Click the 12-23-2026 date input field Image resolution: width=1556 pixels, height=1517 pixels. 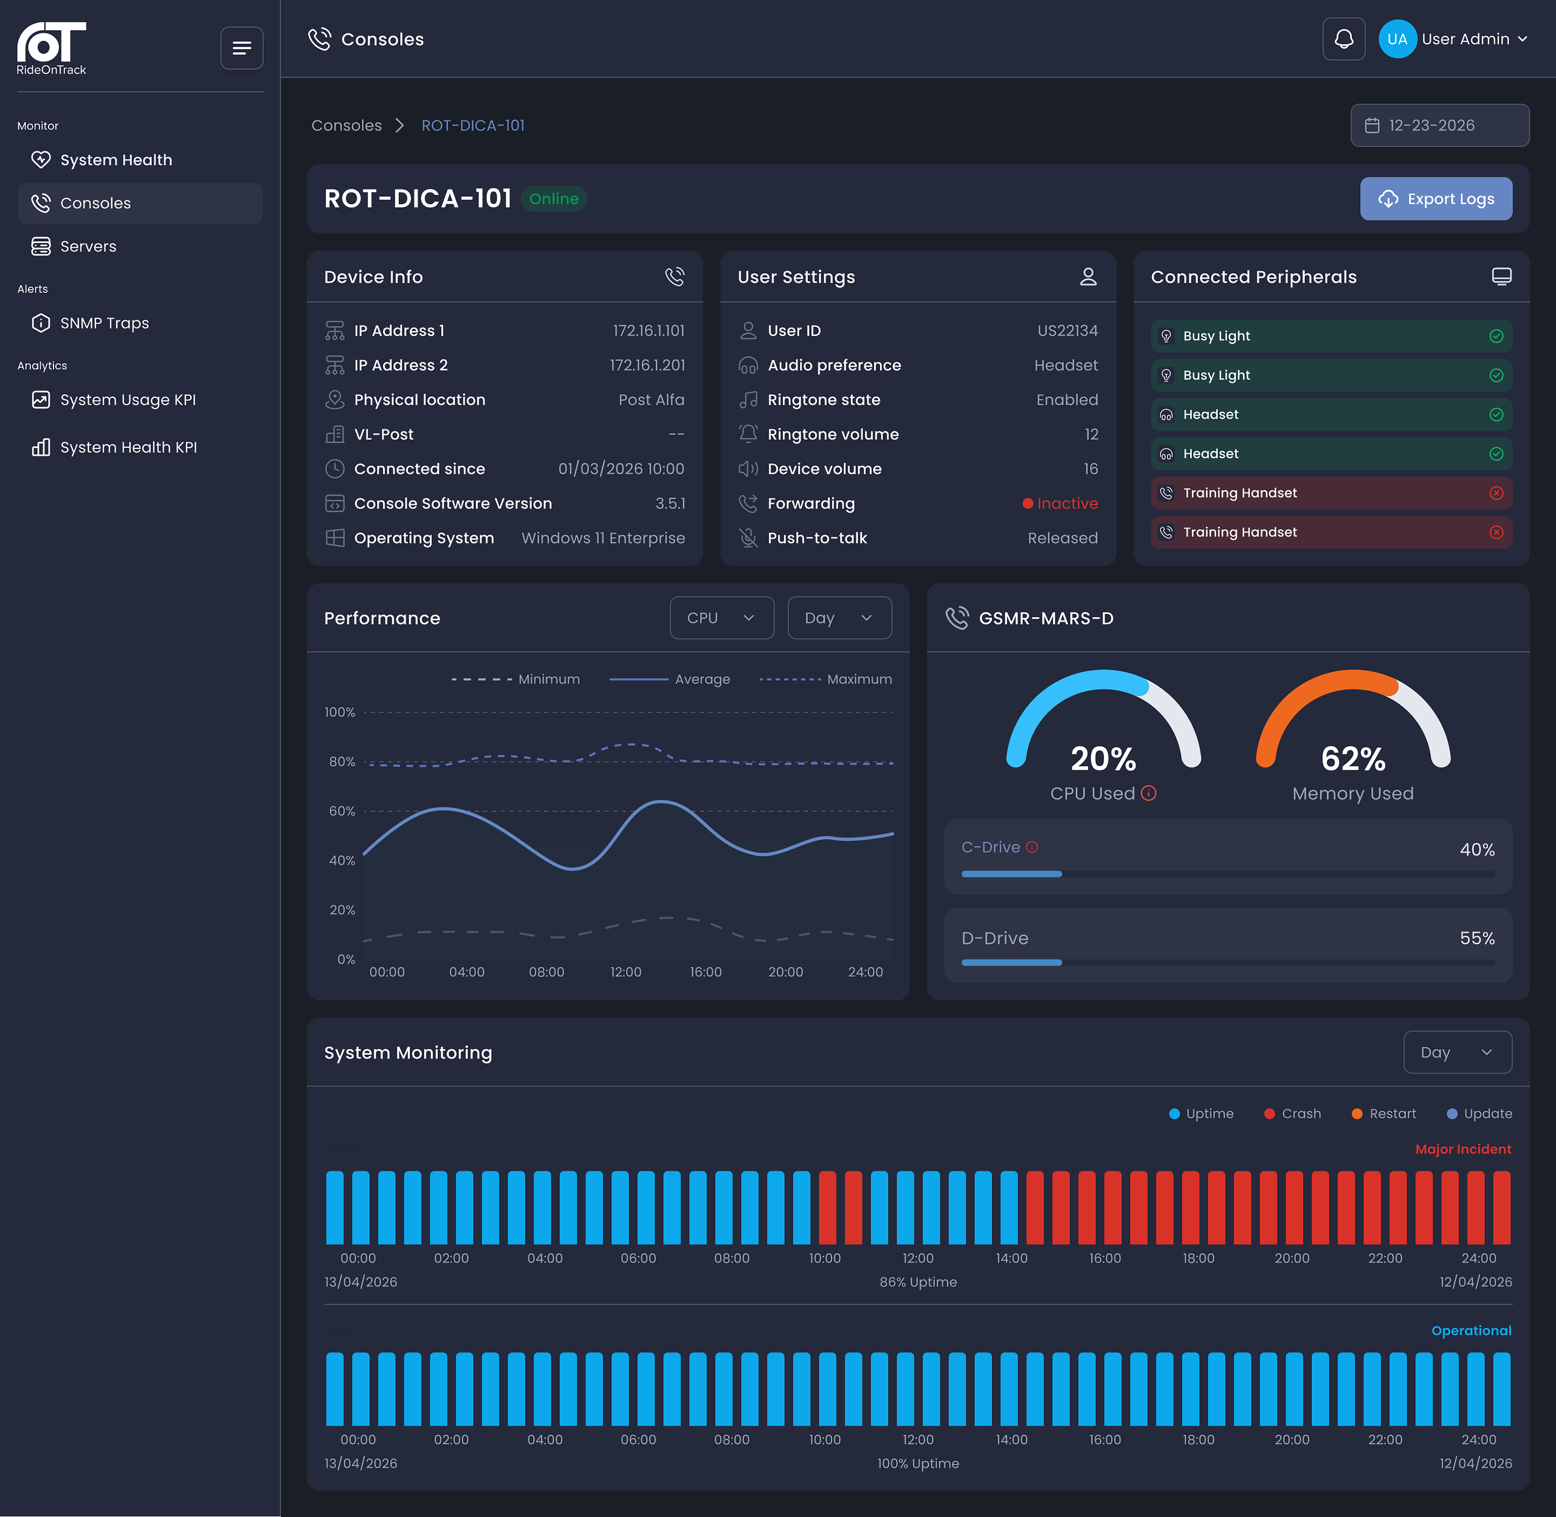[x=1440, y=125]
